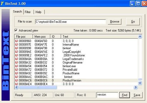Viewport: 147px width, 103px height.
Task: Sort by the File pos column header
Action: click(x=24, y=37)
